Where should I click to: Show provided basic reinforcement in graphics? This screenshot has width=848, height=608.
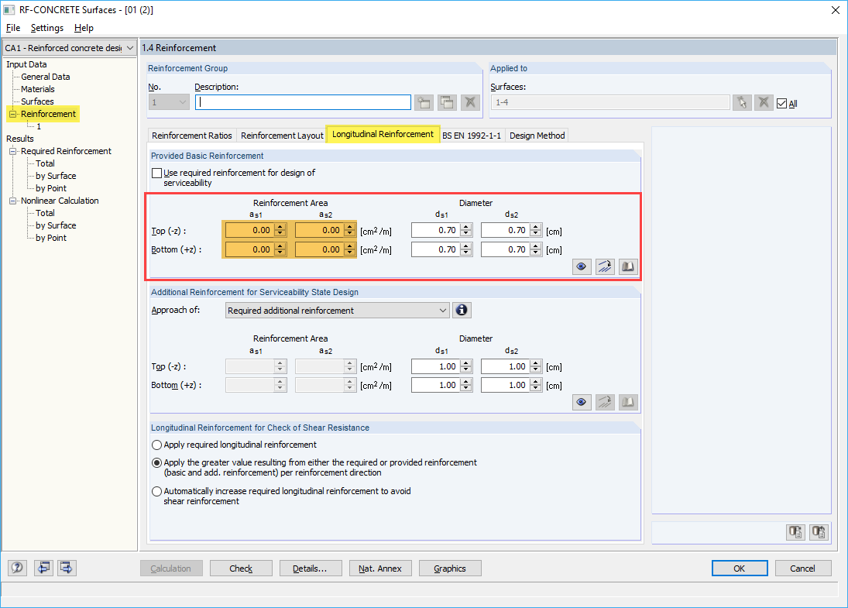pos(582,266)
